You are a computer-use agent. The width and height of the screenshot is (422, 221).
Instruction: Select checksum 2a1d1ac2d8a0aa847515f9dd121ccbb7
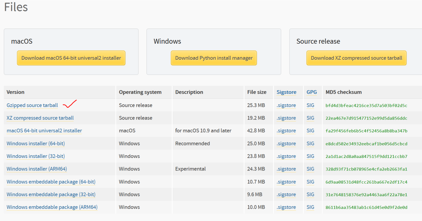[367, 156]
